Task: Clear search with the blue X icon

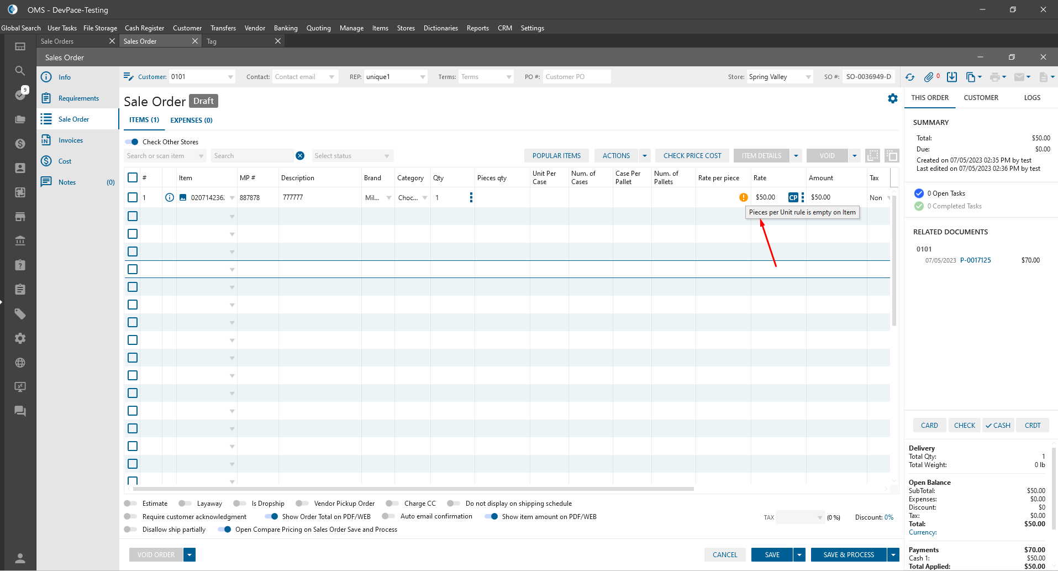Action: (x=300, y=156)
